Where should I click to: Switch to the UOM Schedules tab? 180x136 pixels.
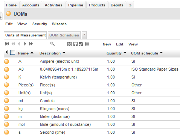64,35
